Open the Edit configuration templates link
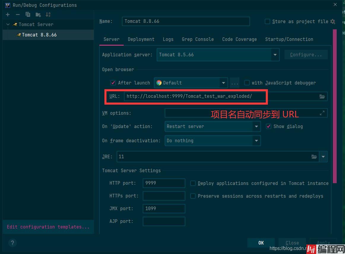This screenshot has width=345, height=254. tap(48, 227)
